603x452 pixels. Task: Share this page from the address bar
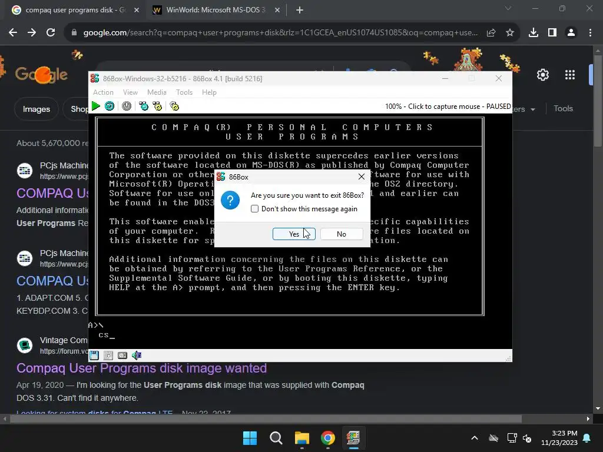491,33
